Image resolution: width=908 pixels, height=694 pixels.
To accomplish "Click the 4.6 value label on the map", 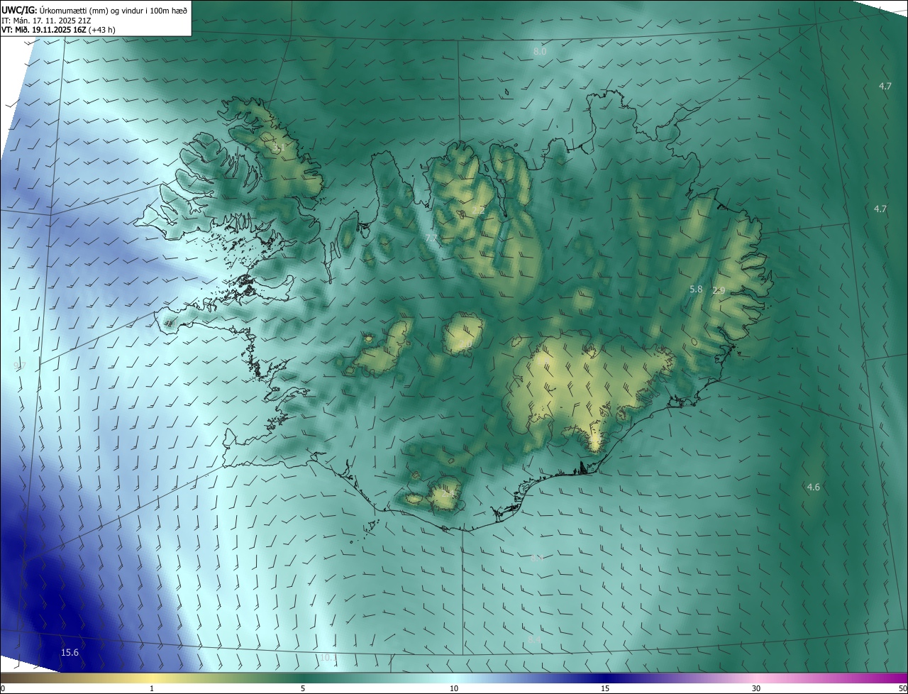I will coord(814,487).
